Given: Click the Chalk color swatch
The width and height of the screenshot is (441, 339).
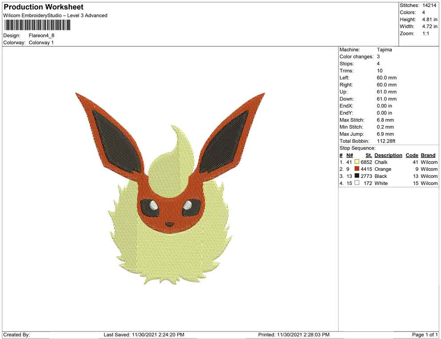Looking at the screenshot, I should tap(357, 162).
